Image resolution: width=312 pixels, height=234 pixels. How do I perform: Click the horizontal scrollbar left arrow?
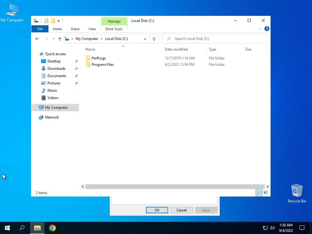click(x=83, y=186)
